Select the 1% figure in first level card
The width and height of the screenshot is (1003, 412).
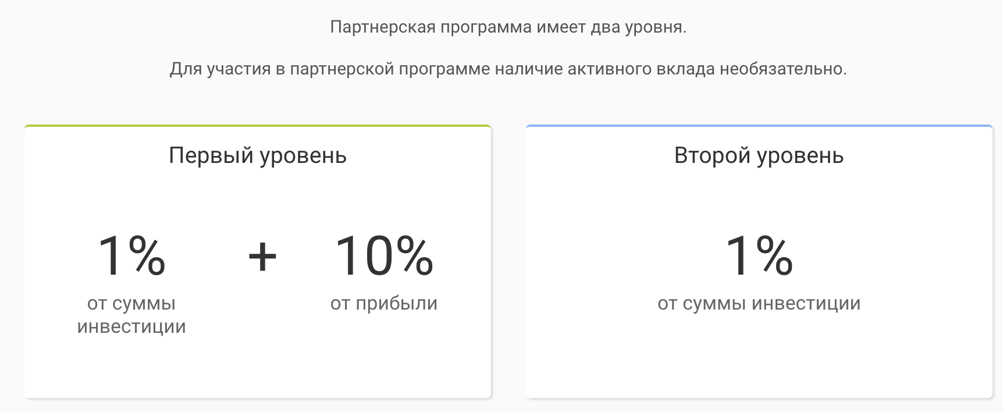pyautogui.click(x=132, y=255)
